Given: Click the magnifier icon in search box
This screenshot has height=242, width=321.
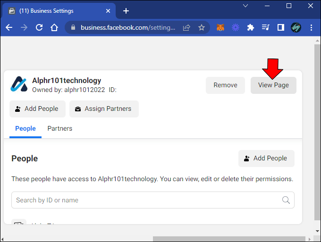Looking at the screenshot, I should (x=286, y=200).
